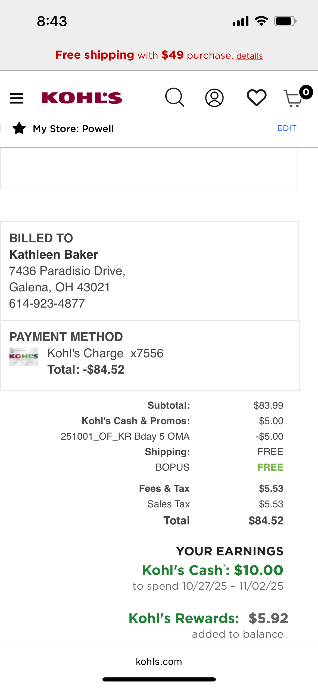Tap the Kohl's Rewards $5.92 balance
This screenshot has width=318, height=688.
(x=208, y=618)
